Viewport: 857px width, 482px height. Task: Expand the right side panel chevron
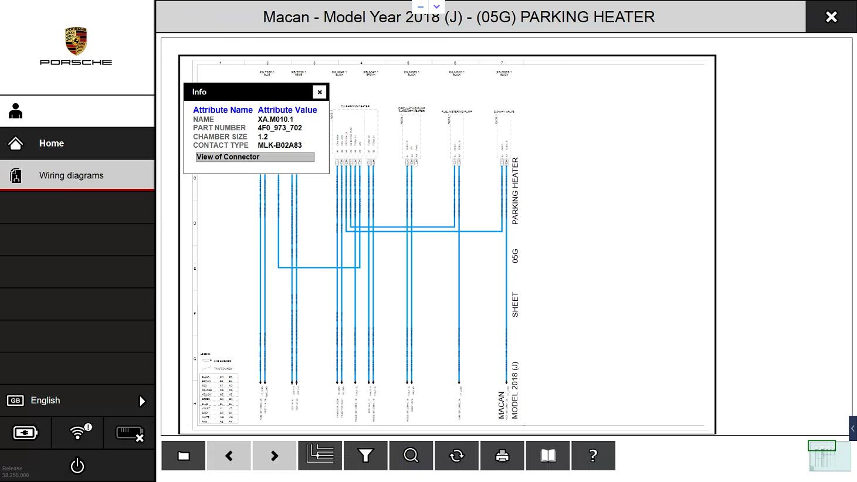[x=853, y=428]
